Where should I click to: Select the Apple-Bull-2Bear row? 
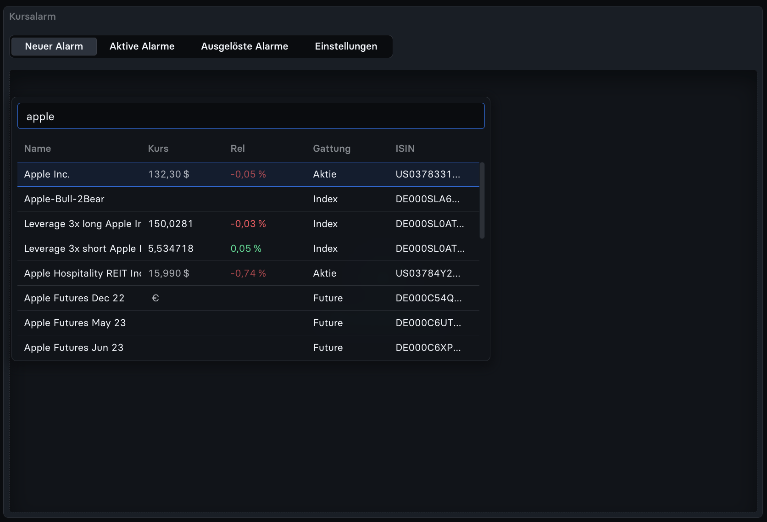pos(248,199)
